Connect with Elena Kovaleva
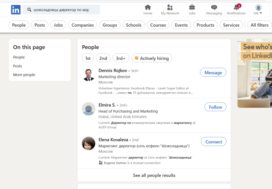 pyautogui.click(x=214, y=142)
